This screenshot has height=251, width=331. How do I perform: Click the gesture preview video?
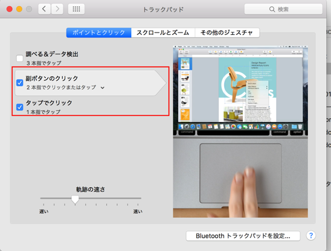[x=240, y=132]
